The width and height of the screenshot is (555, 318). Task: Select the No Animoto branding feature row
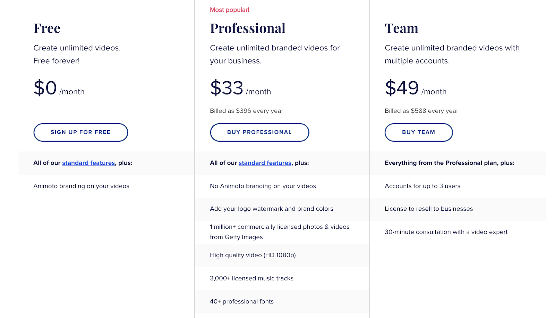point(263,186)
